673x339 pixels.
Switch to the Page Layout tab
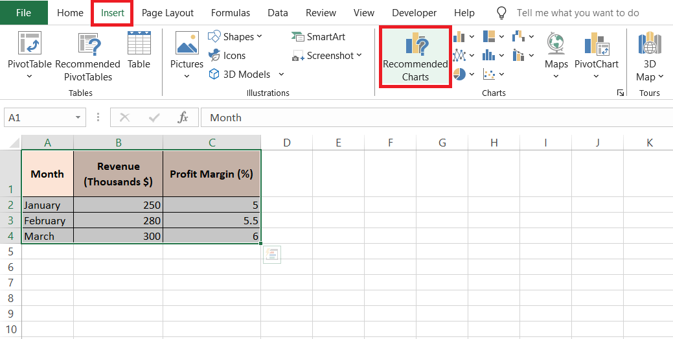[167, 13]
